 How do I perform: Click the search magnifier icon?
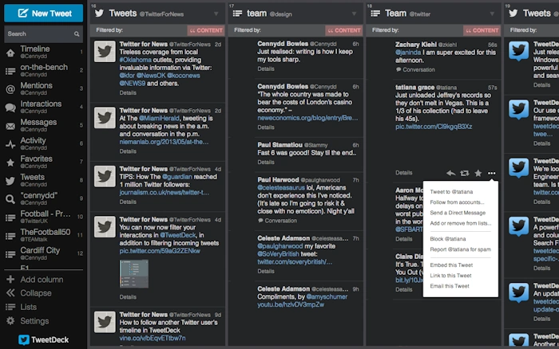point(77,34)
